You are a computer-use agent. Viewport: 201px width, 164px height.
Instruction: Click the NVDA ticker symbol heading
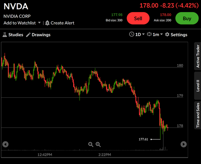pyautogui.click(x=16, y=6)
